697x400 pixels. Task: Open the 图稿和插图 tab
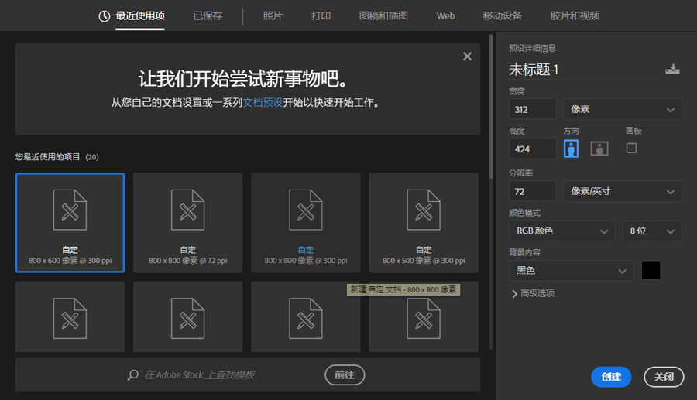tap(383, 16)
